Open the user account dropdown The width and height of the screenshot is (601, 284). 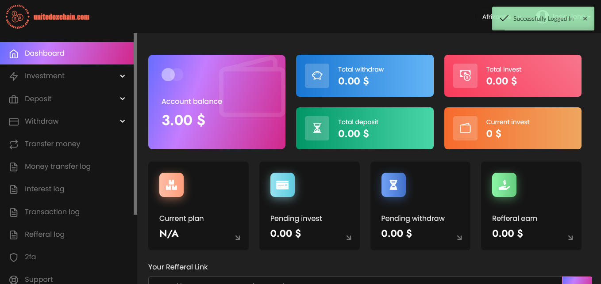point(563,17)
